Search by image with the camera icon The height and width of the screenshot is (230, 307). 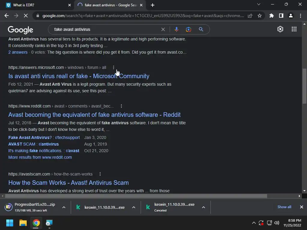tap(189, 29)
